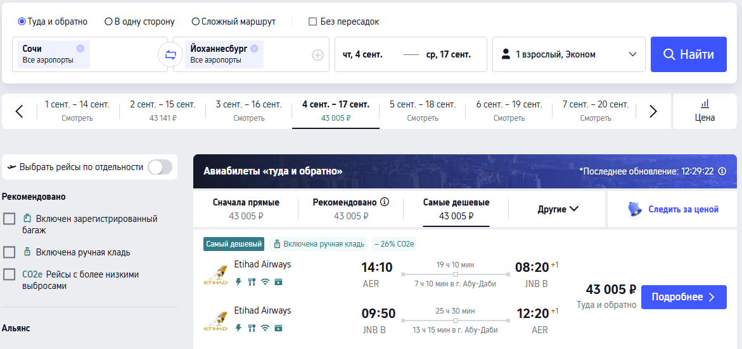The width and height of the screenshot is (742, 349).
Task: Click the departure date чт, 4 сент.
Action: tap(362, 54)
